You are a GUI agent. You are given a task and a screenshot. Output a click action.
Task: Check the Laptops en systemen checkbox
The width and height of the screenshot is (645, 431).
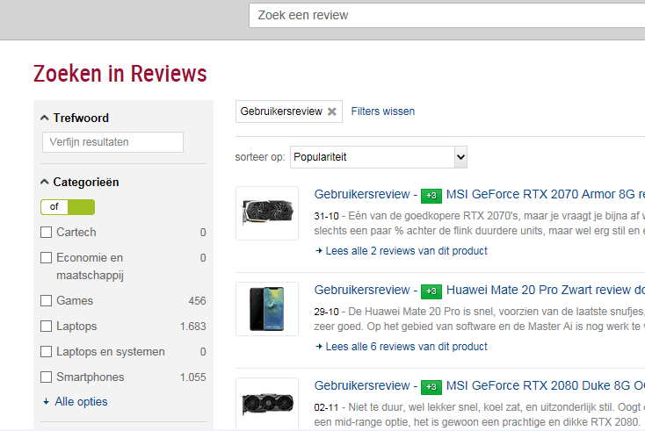click(x=46, y=352)
